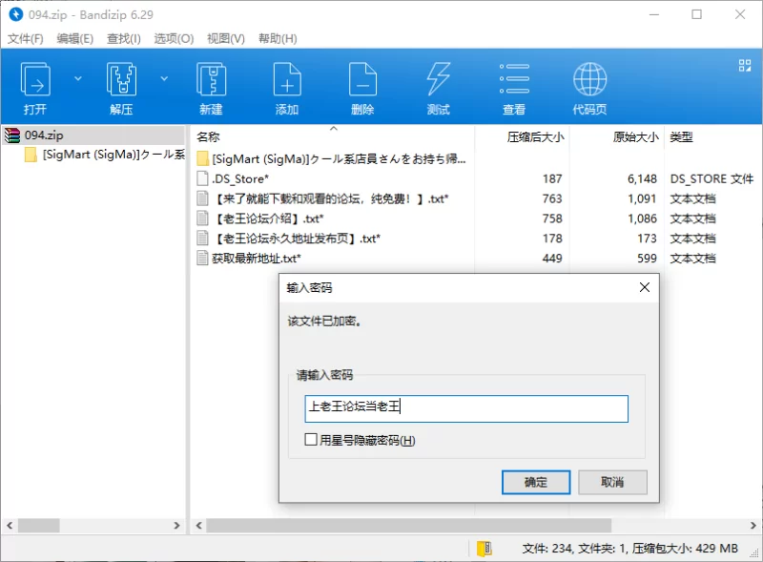Close the 输入密码 dialog with its X
The width and height of the screenshot is (763, 562).
point(645,287)
